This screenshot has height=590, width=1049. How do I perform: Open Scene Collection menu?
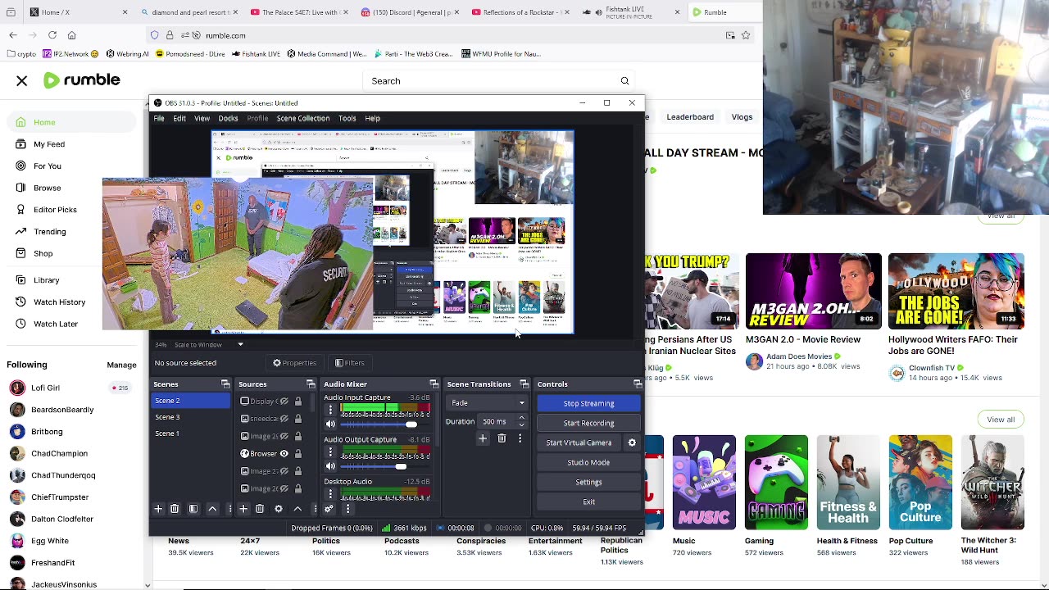[303, 118]
